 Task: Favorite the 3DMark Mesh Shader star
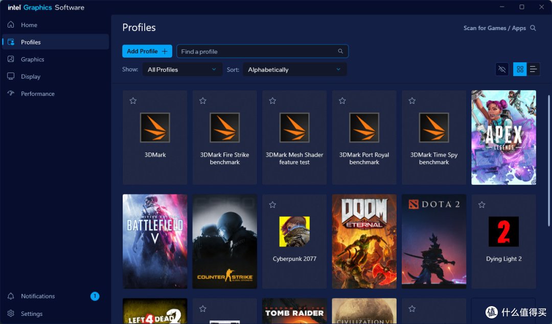tap(272, 101)
